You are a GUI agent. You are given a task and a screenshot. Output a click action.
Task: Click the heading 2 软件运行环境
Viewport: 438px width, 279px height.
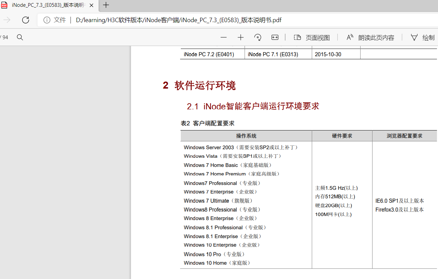point(199,86)
